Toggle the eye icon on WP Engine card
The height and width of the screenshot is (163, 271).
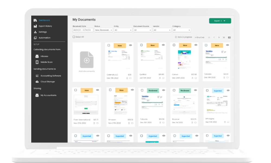(228, 90)
